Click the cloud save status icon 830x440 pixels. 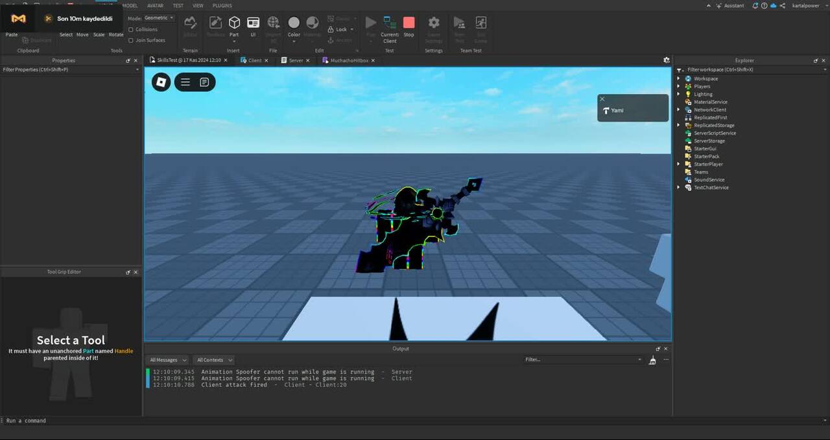(774, 5)
